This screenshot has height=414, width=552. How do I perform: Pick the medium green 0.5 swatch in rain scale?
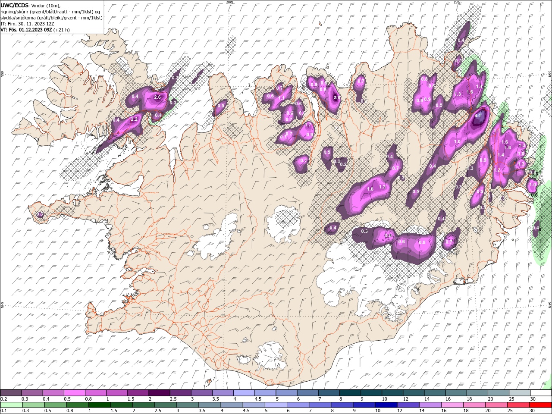pos(55,405)
